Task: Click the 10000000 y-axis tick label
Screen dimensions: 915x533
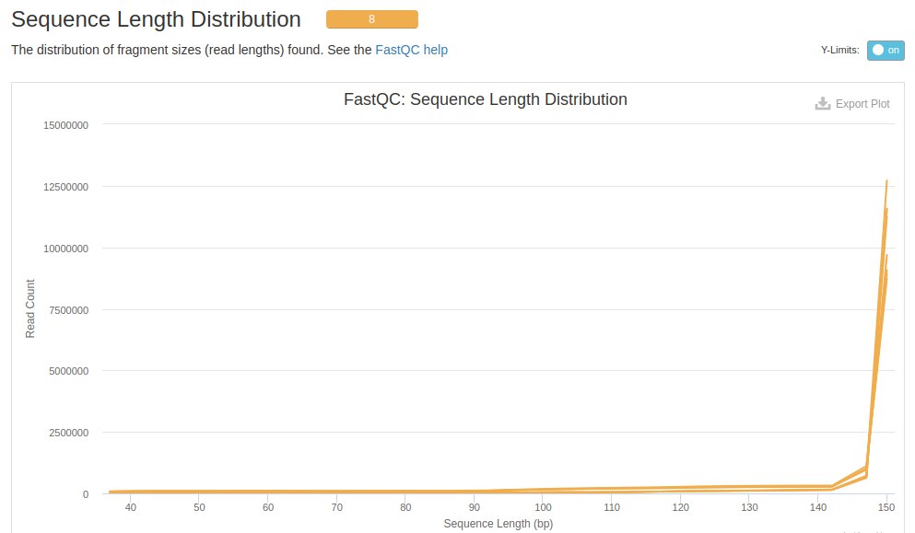Action: 65,249
